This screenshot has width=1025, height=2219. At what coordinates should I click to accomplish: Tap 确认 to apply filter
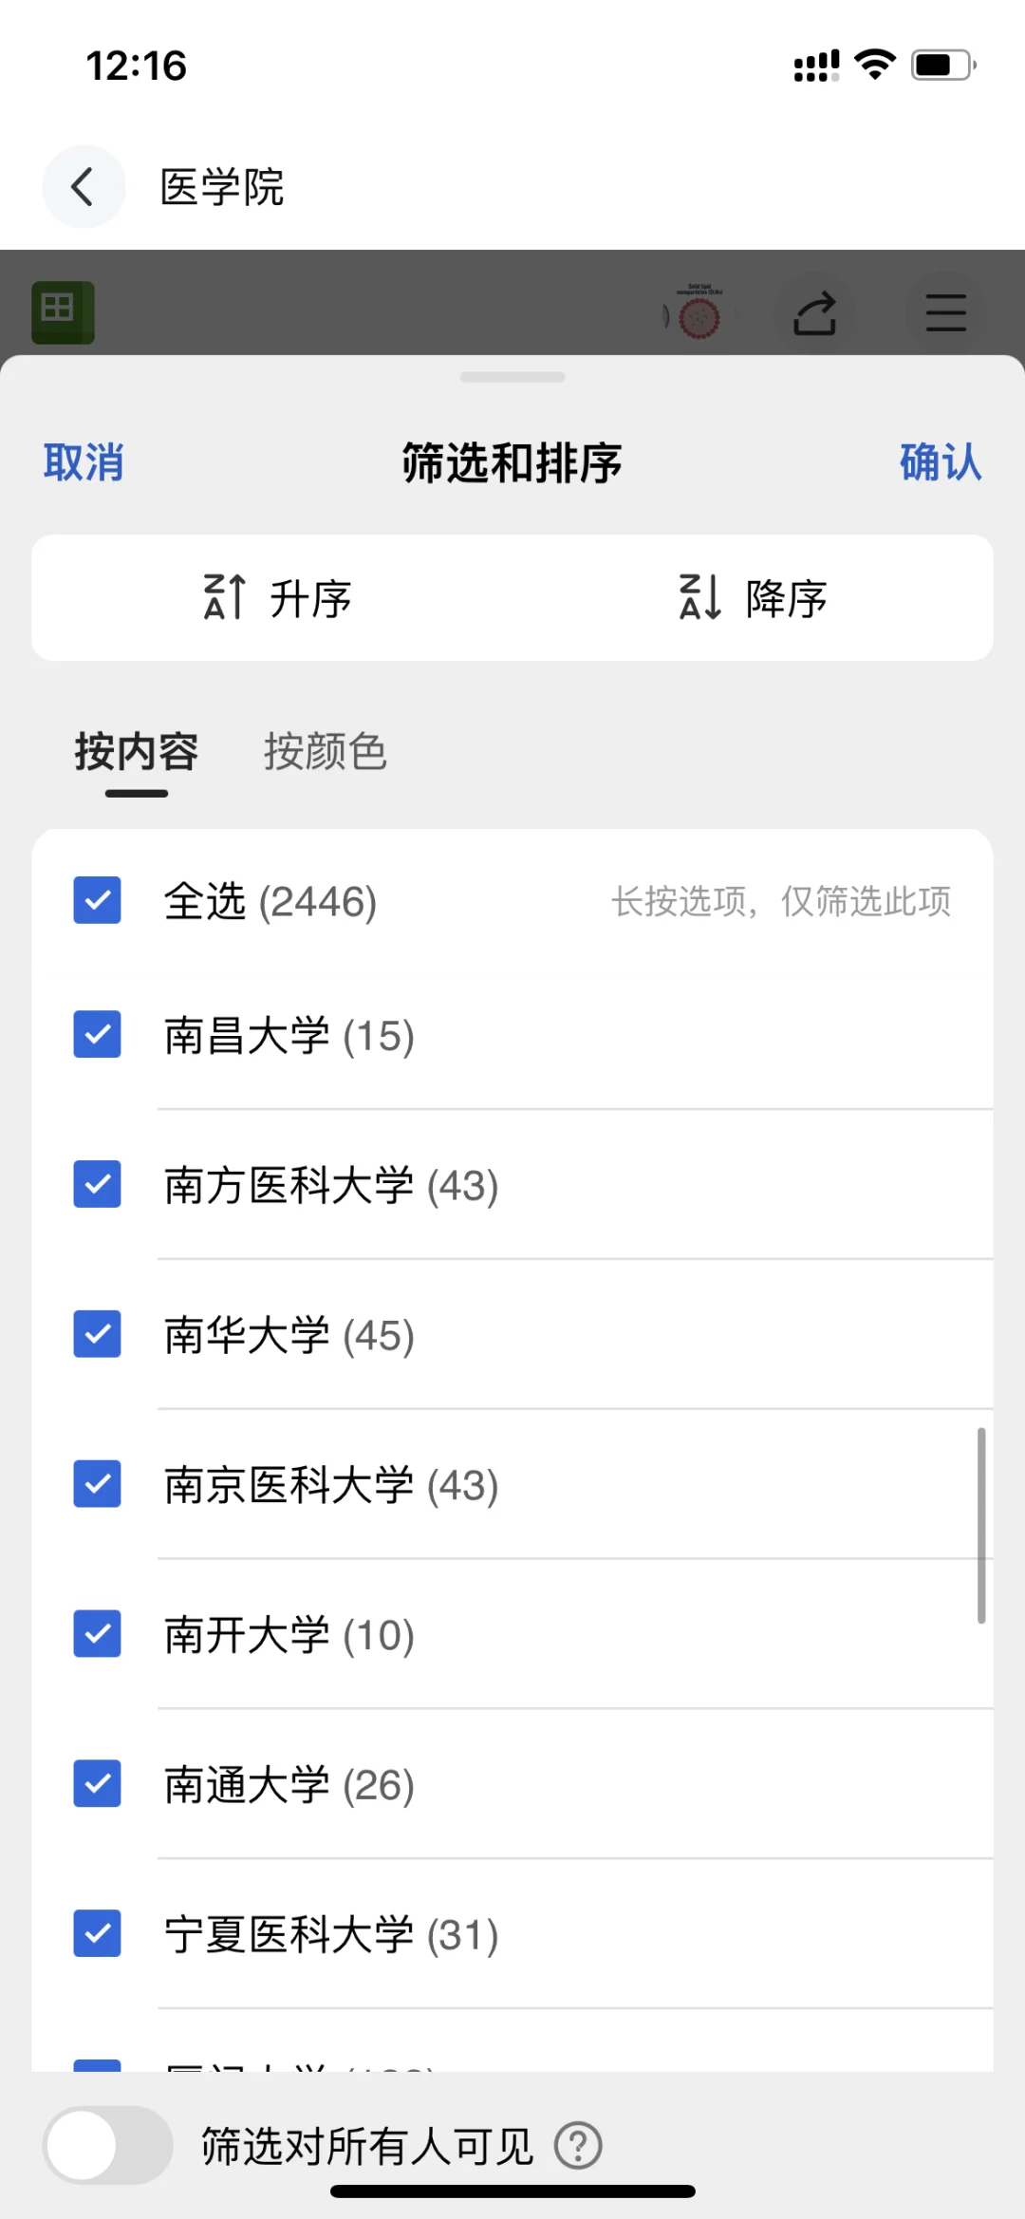(941, 462)
